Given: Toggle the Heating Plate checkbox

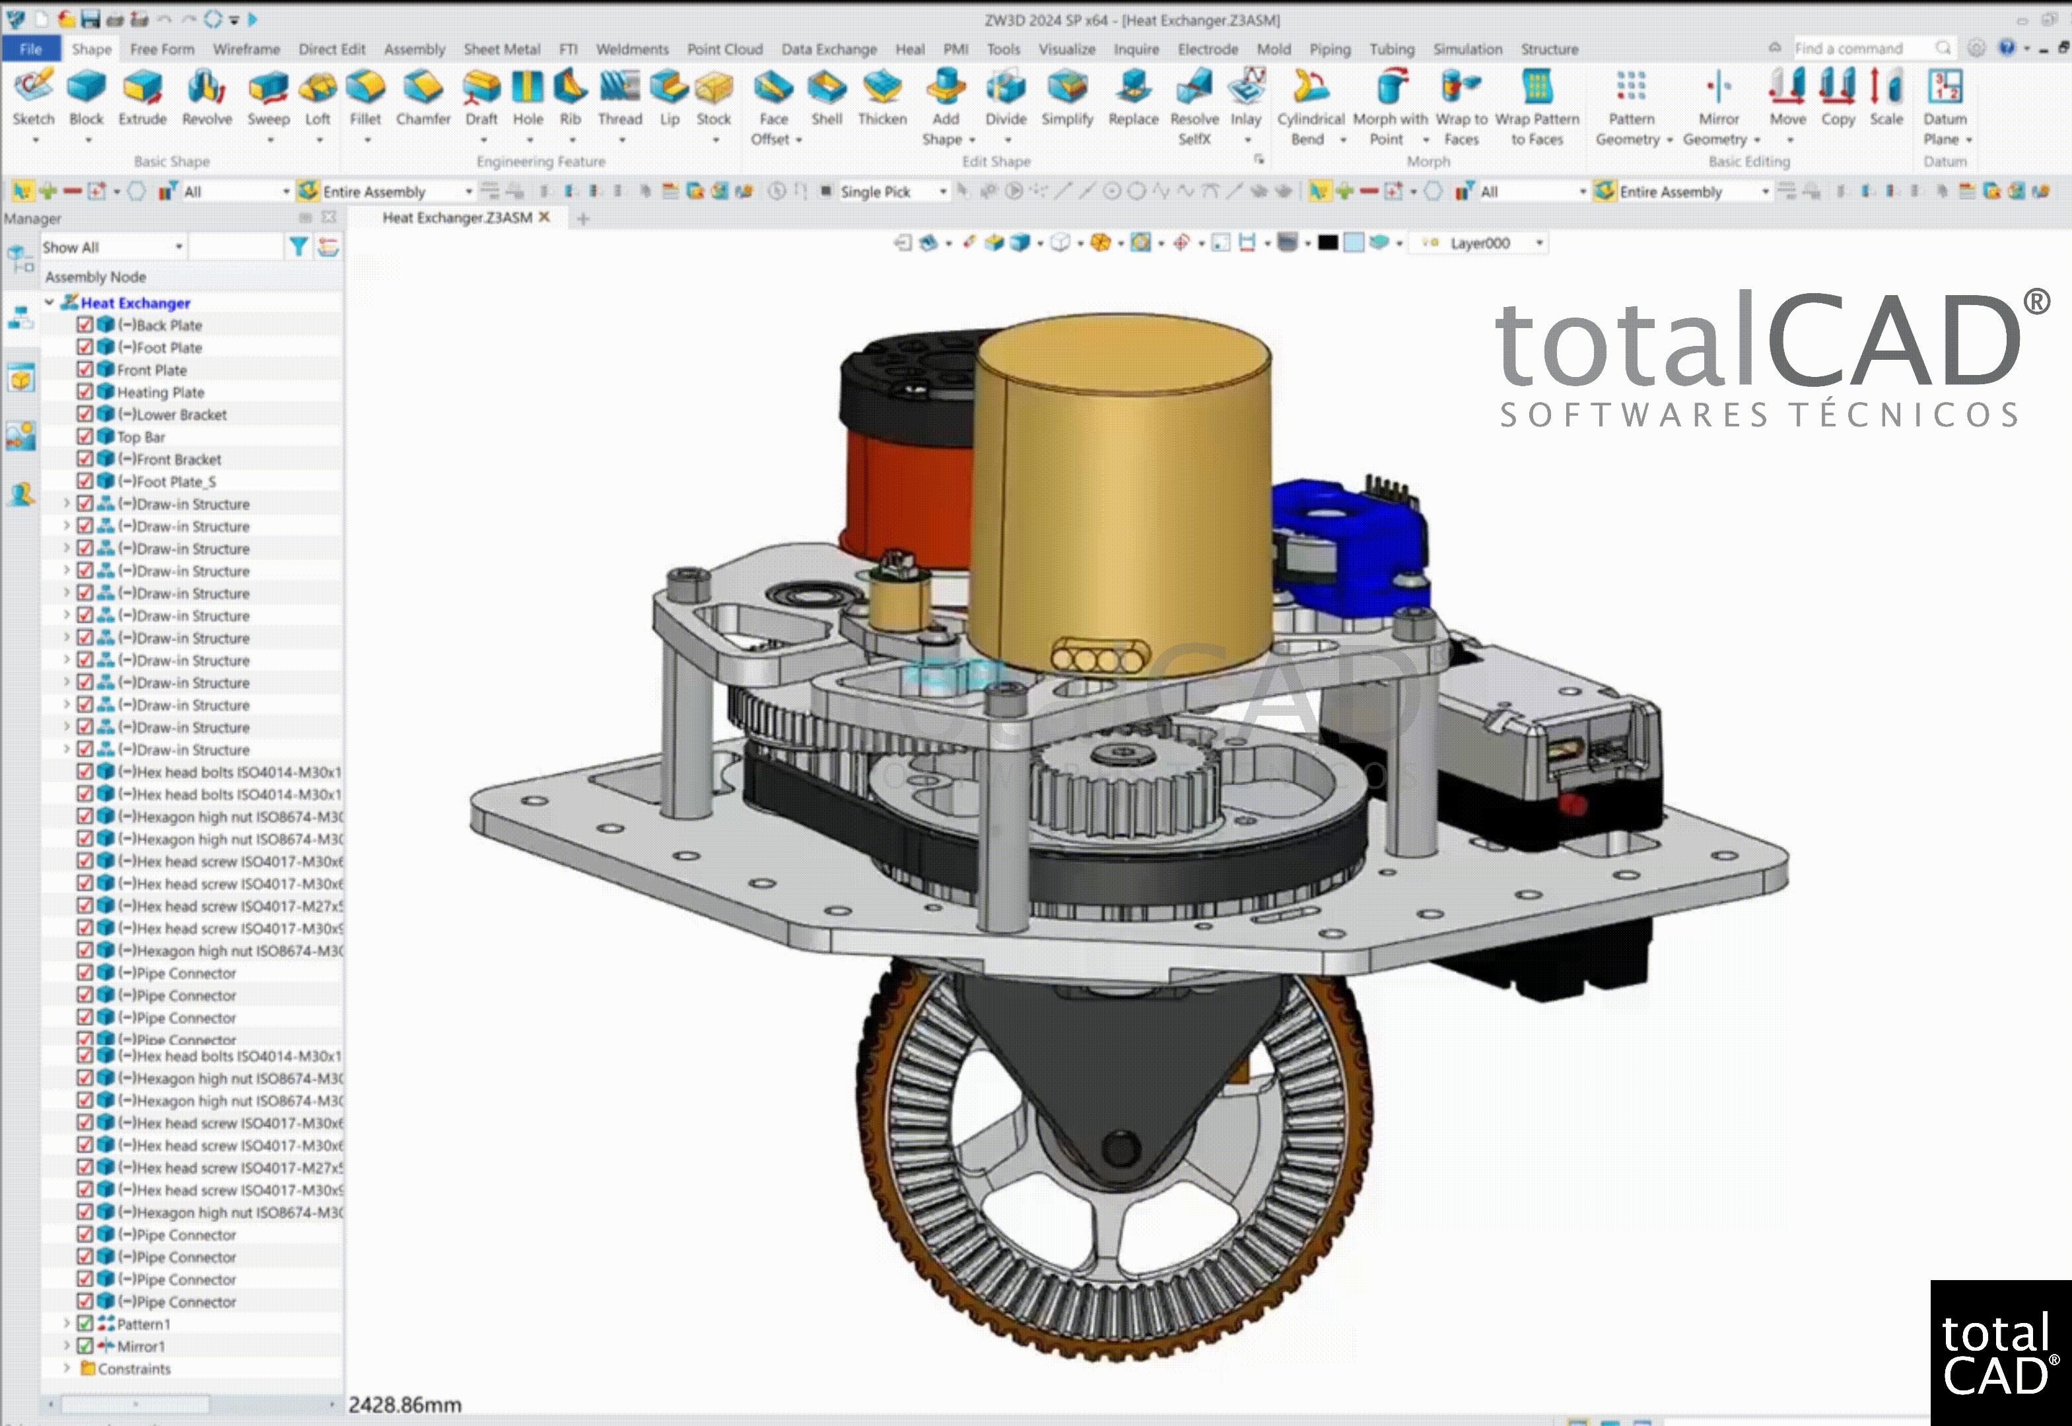Looking at the screenshot, I should coord(85,391).
